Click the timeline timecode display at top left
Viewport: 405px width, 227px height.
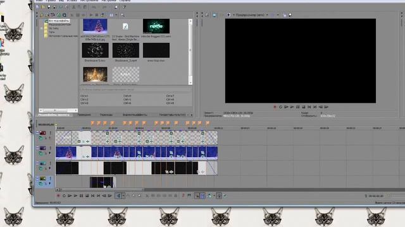(46, 125)
